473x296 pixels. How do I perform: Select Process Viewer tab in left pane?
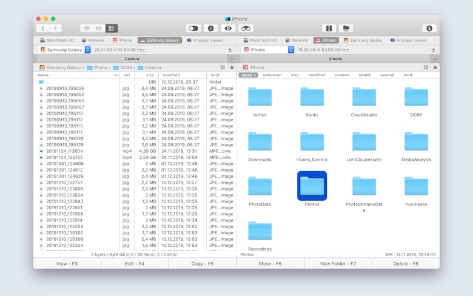pyautogui.click(x=204, y=40)
